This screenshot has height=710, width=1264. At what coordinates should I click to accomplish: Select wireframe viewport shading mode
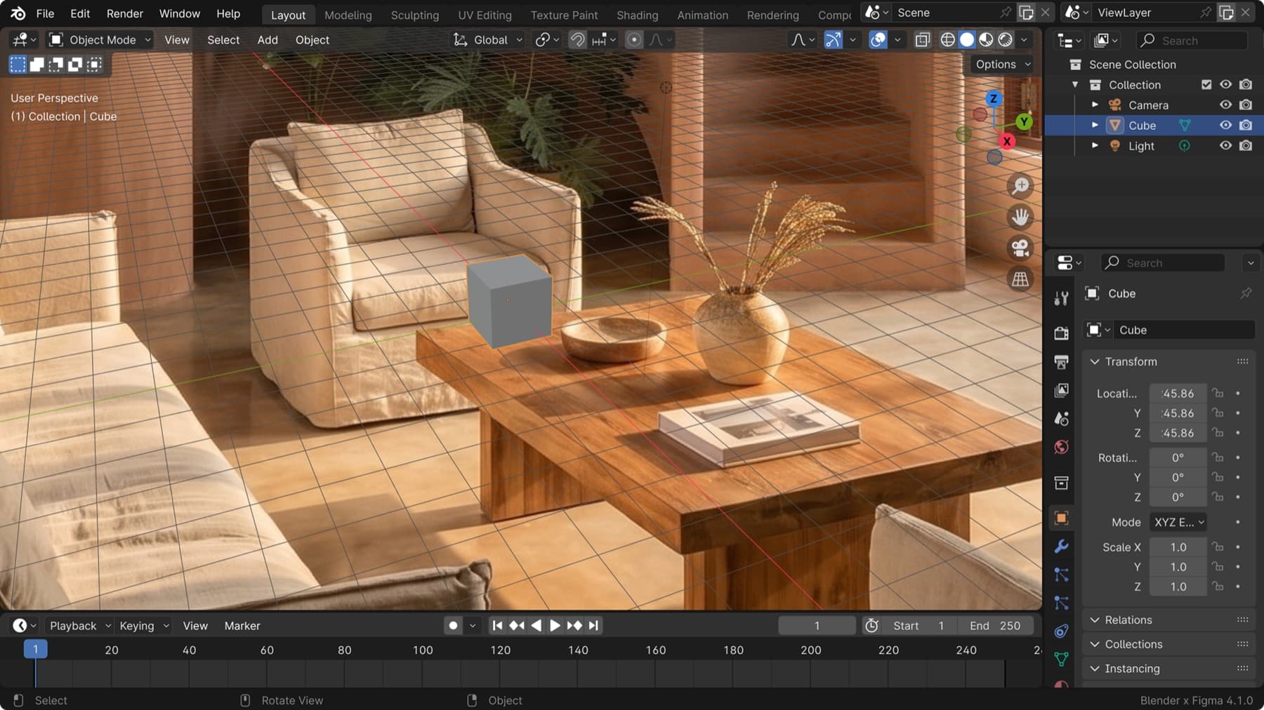tap(947, 40)
